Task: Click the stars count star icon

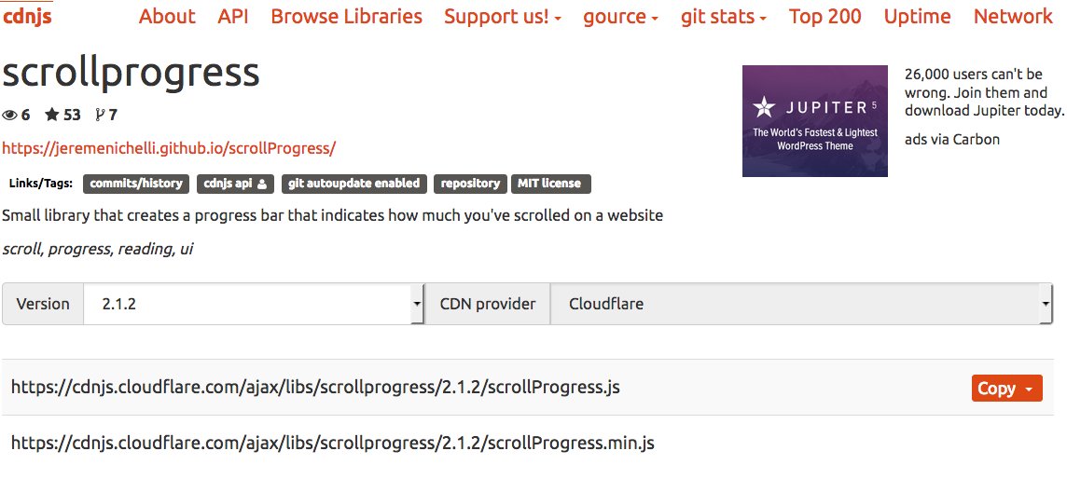Action: (x=52, y=115)
